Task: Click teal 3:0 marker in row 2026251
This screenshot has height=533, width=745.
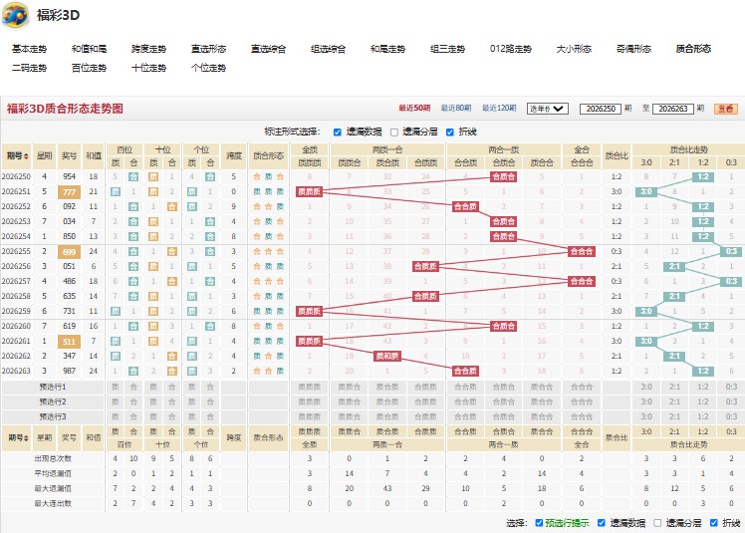Action: 646,191
